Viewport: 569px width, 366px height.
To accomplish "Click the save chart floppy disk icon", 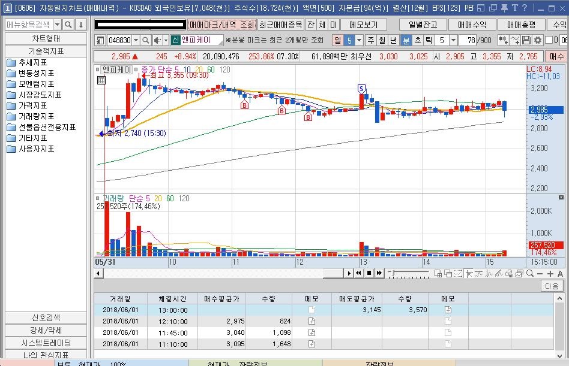I will coord(526,40).
